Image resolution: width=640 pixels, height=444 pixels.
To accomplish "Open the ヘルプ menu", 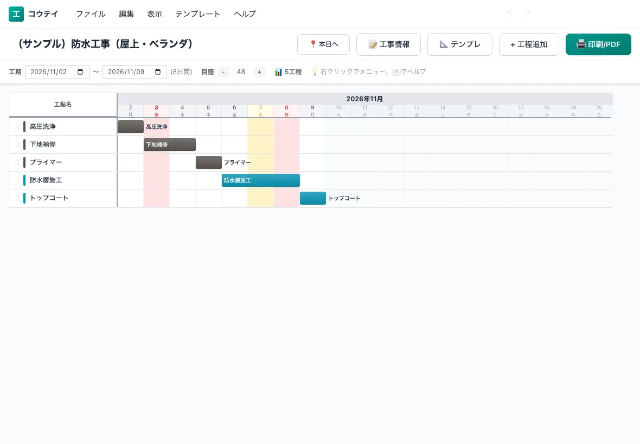I will click(245, 14).
